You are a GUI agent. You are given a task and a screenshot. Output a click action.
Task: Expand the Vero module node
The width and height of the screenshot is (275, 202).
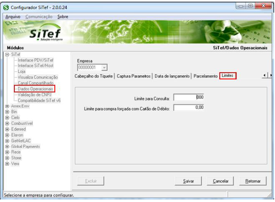7,164
